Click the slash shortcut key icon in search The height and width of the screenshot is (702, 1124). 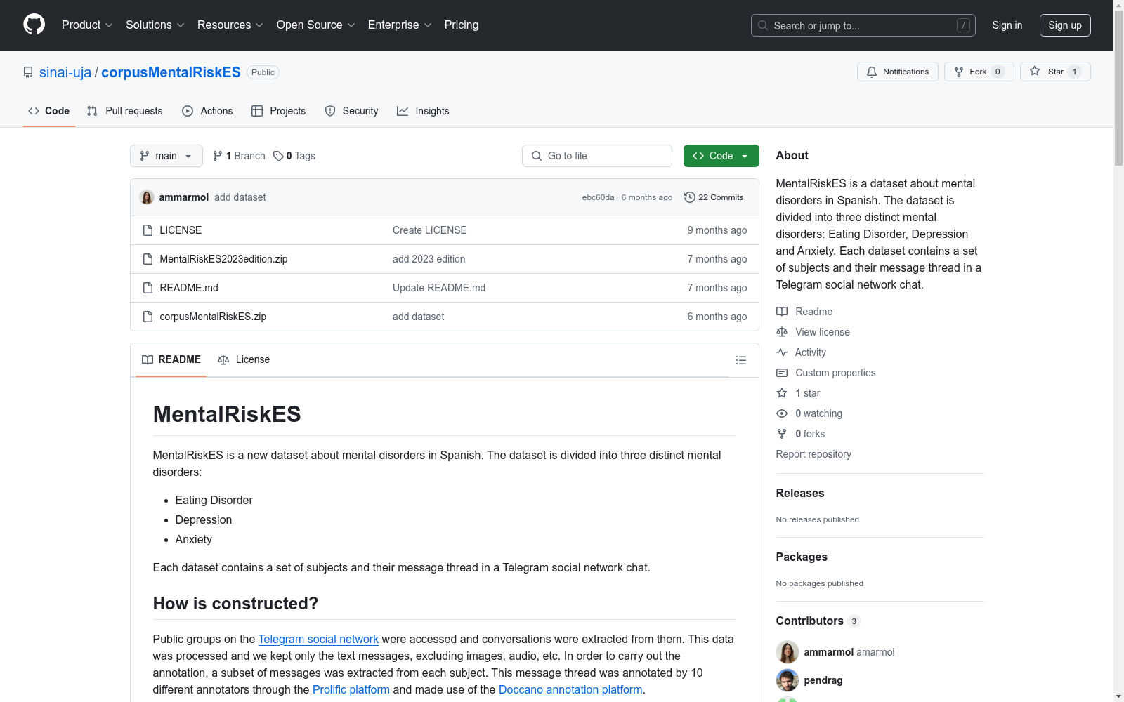(963, 25)
